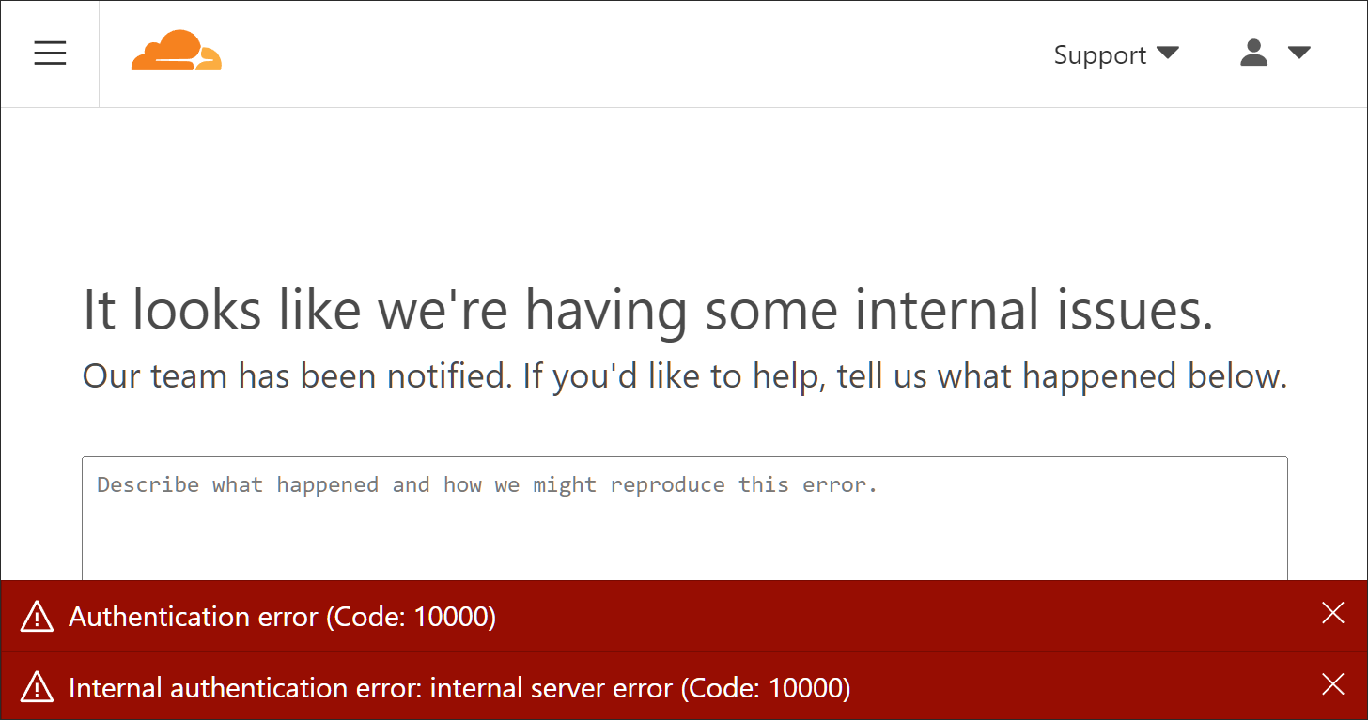This screenshot has width=1368, height=720.
Task: Click the internal issues heading
Action: (x=648, y=310)
